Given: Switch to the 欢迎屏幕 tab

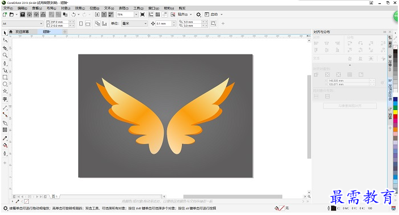Looking at the screenshot, I should [22, 32].
